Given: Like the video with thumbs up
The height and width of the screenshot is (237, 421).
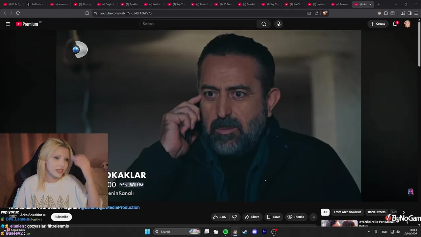Looking at the screenshot, I should pos(219,217).
